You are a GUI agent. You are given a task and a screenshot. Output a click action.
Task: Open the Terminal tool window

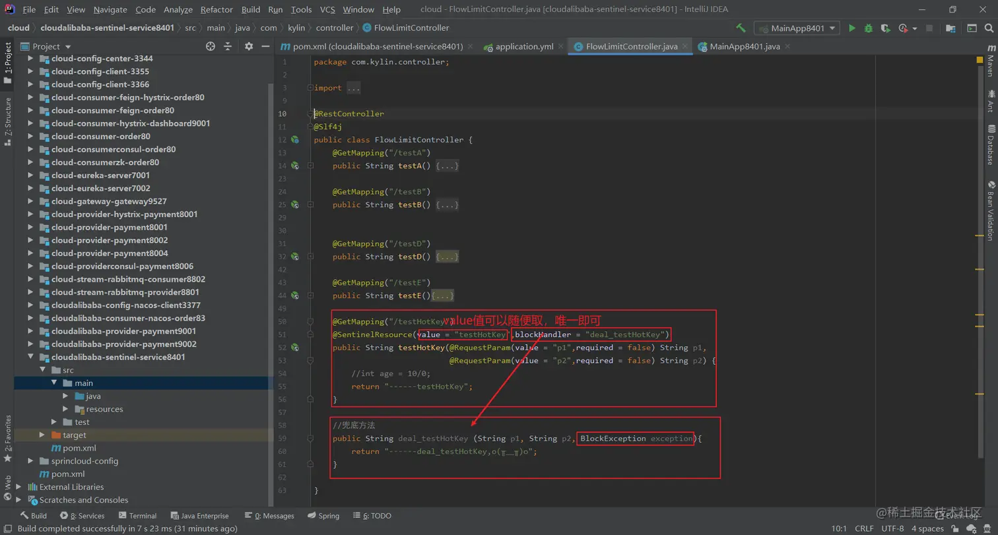137,516
